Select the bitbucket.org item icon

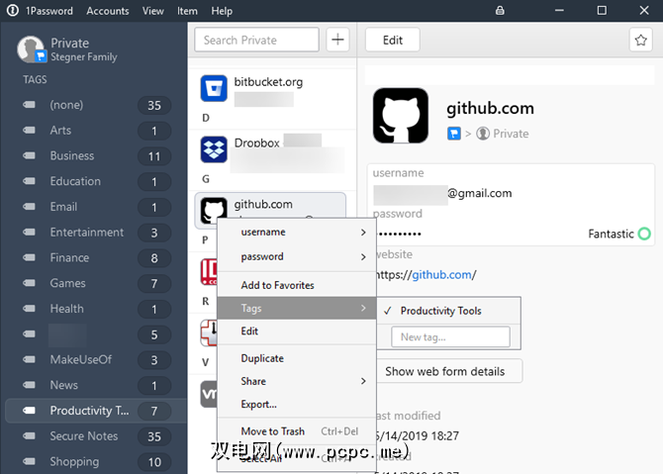(214, 88)
